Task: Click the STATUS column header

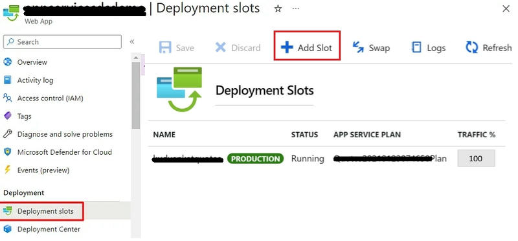Action: pos(304,135)
